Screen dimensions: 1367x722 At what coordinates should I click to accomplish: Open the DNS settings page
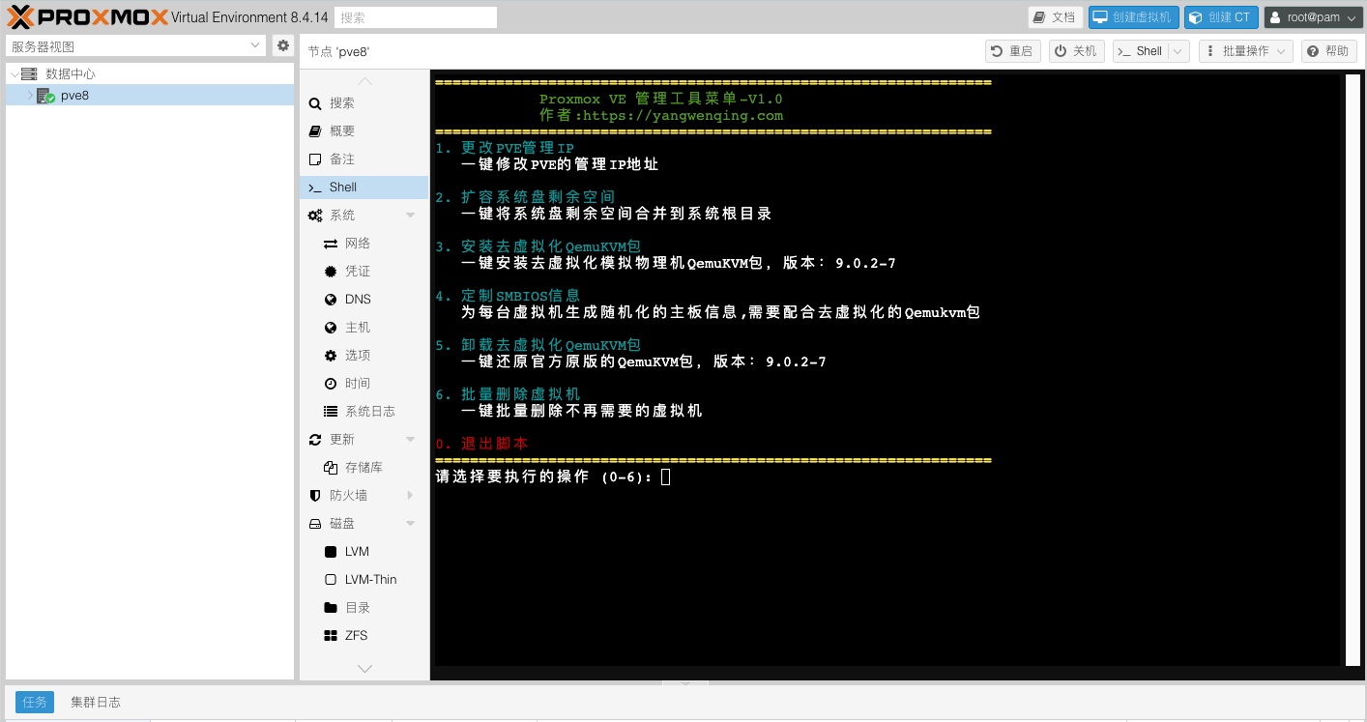tap(357, 300)
